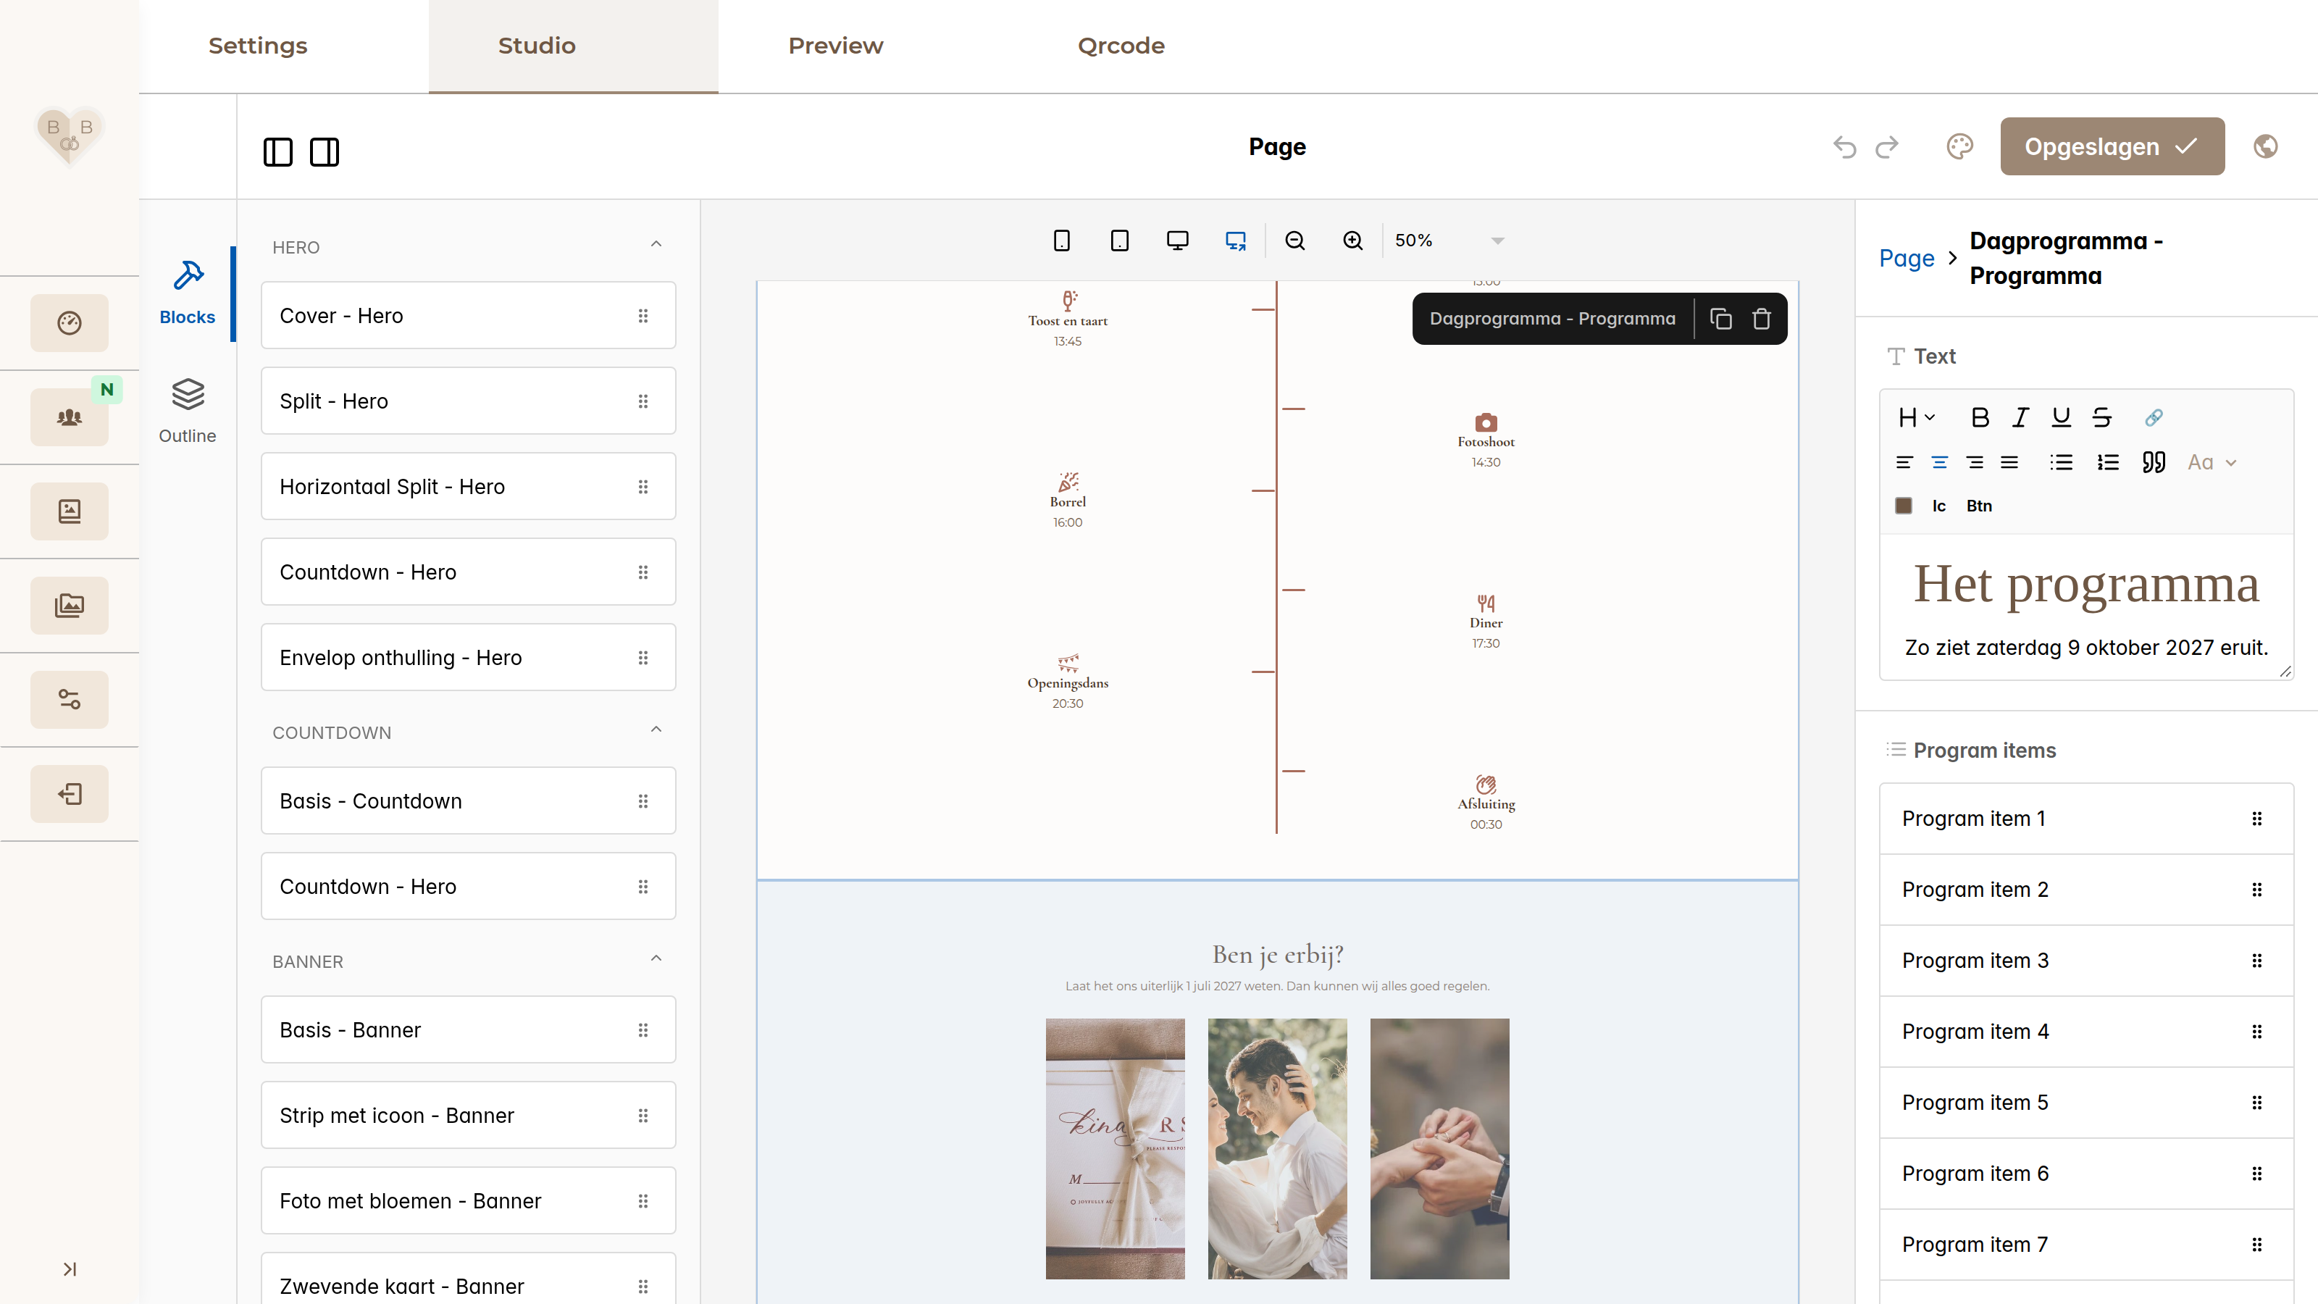
Task: Duplicate the Dagprogramma - Programma block
Action: 1720,319
